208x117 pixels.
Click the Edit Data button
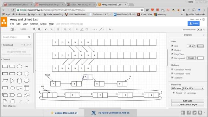point(188,101)
